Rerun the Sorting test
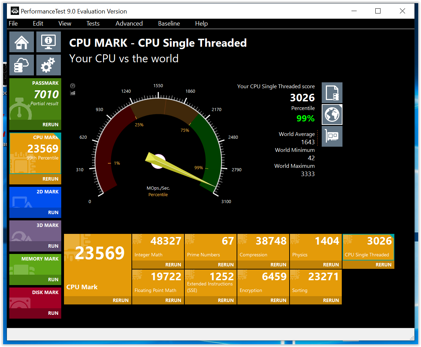Screen dimensions: 421x347 click(x=316, y=300)
